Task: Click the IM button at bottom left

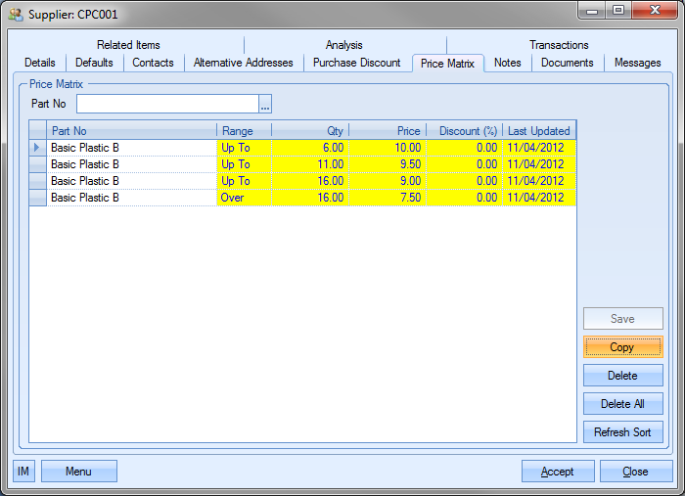Action: click(23, 472)
